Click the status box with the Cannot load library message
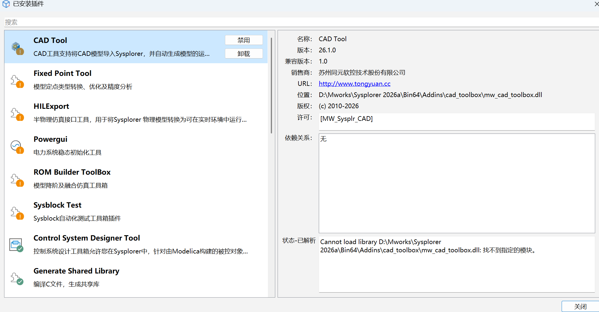The image size is (599, 312). (457, 264)
